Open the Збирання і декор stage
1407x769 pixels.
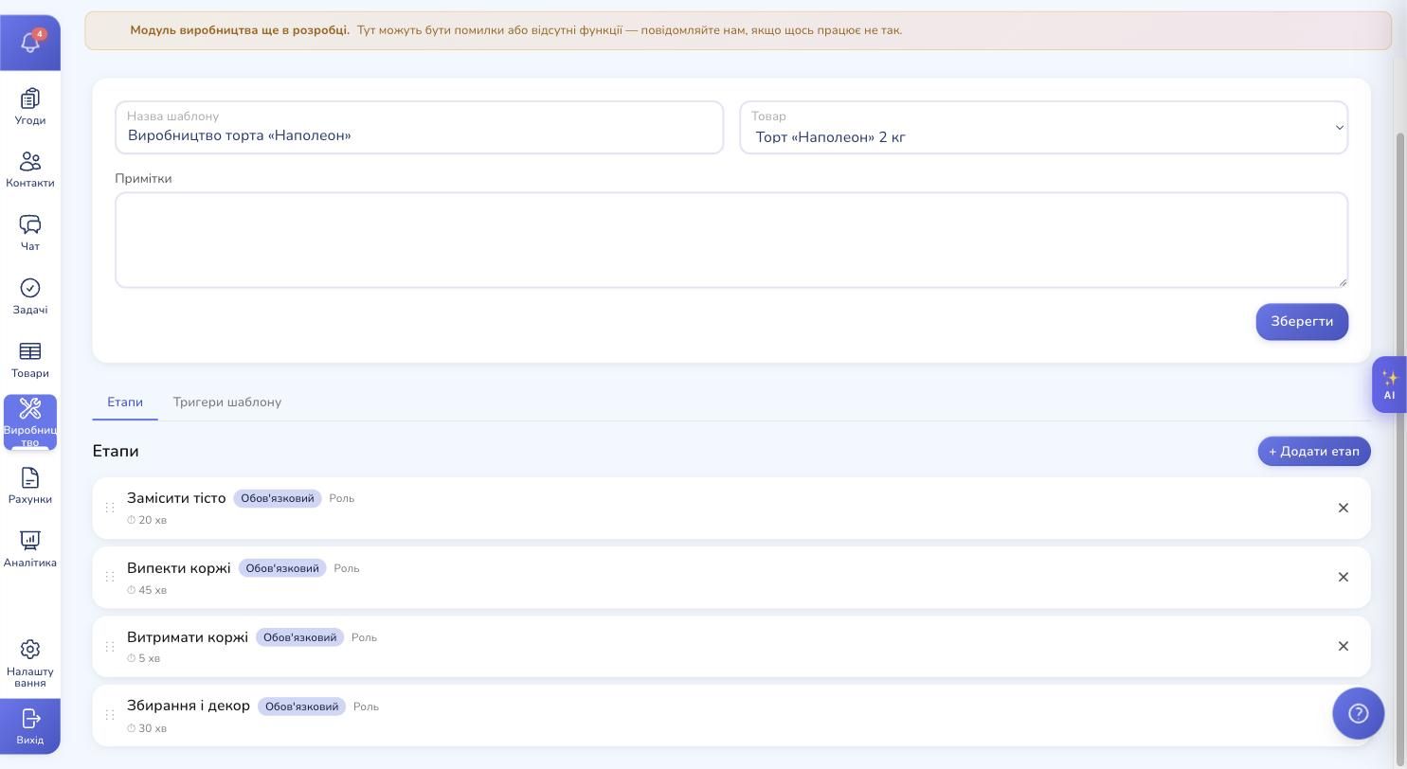pos(731,715)
